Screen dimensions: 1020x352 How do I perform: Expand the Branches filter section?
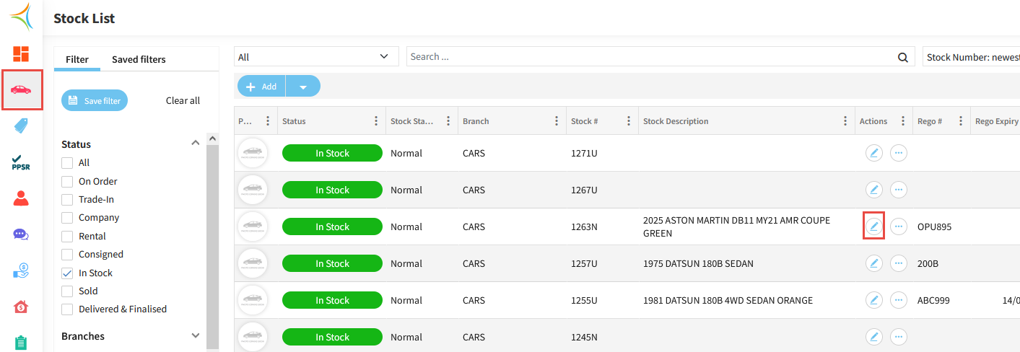195,336
